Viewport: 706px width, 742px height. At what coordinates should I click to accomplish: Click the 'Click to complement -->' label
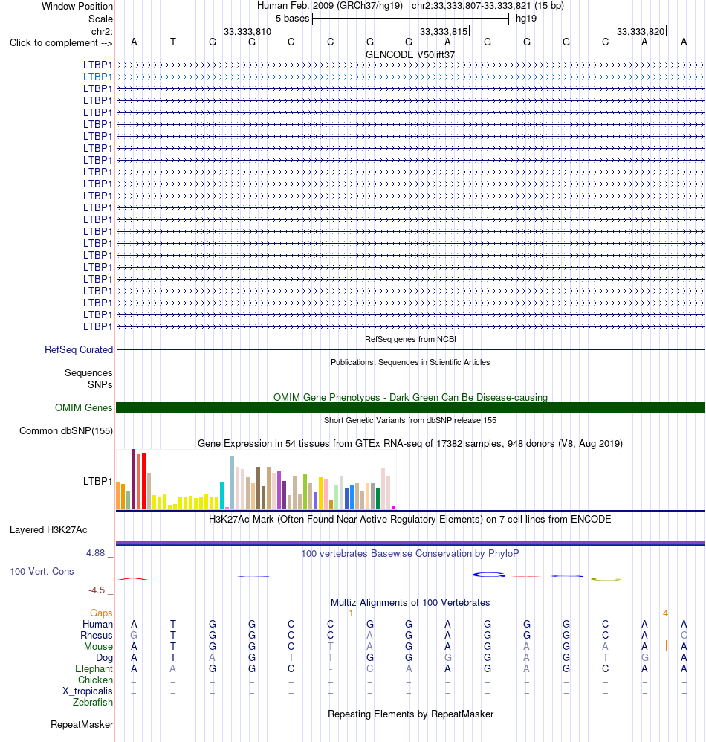click(61, 42)
